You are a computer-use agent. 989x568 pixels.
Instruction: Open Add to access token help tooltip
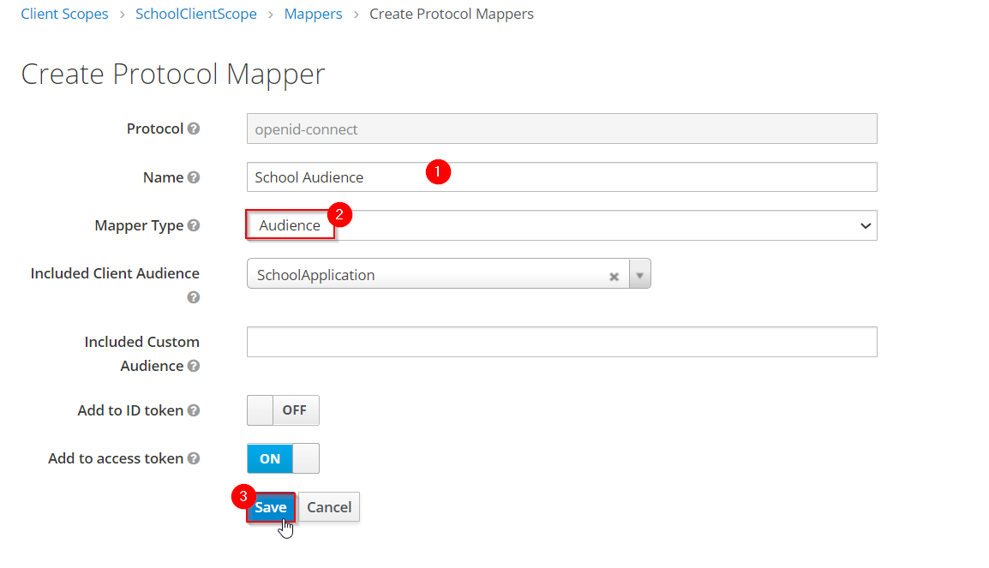pyautogui.click(x=195, y=458)
